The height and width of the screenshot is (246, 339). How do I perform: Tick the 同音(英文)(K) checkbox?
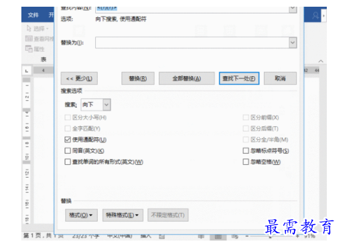(x=68, y=151)
